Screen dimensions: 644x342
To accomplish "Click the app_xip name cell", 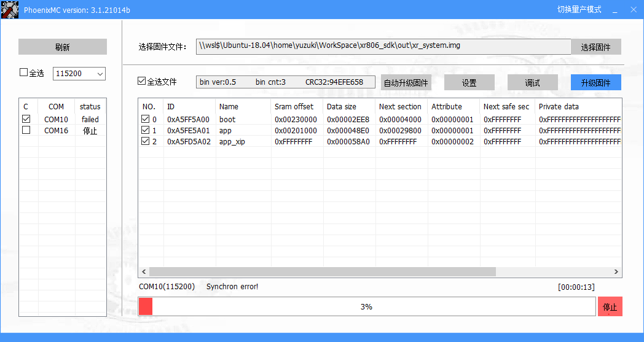I will (x=232, y=142).
